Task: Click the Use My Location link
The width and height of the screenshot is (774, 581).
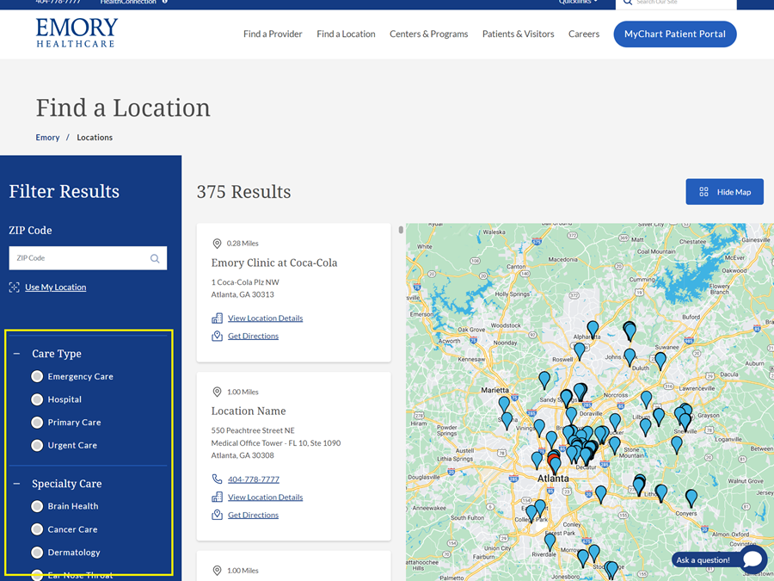Action: 55,287
